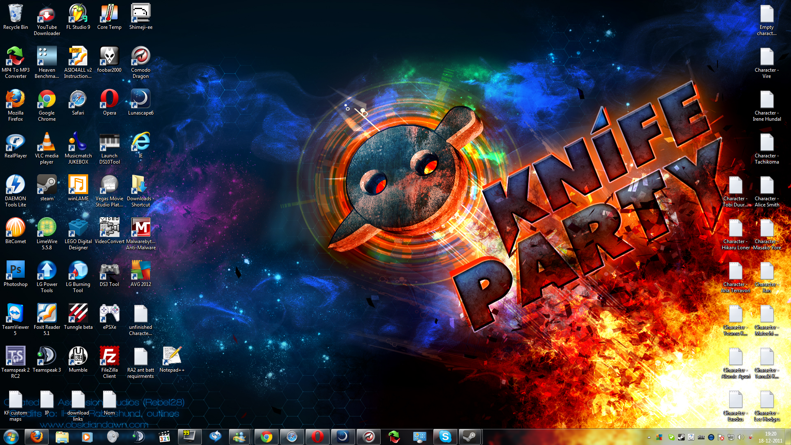Select the Shimeji-ee desktop icon
Screen dimensions: 791x445
point(141,17)
